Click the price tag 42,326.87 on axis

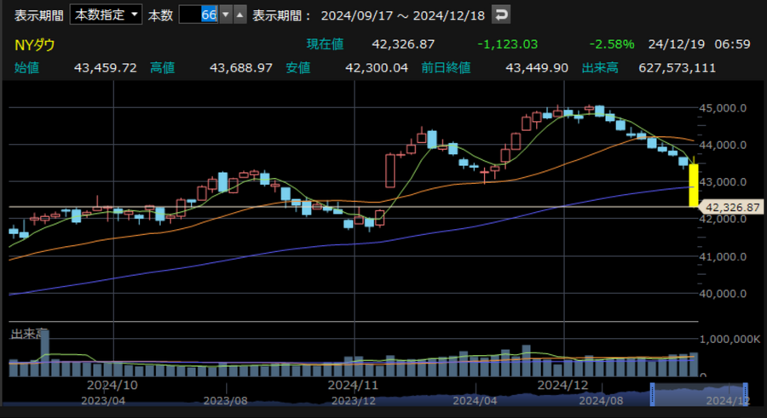click(732, 207)
